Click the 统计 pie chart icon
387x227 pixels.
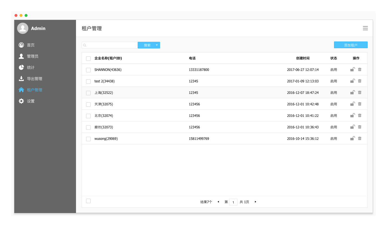[21, 67]
